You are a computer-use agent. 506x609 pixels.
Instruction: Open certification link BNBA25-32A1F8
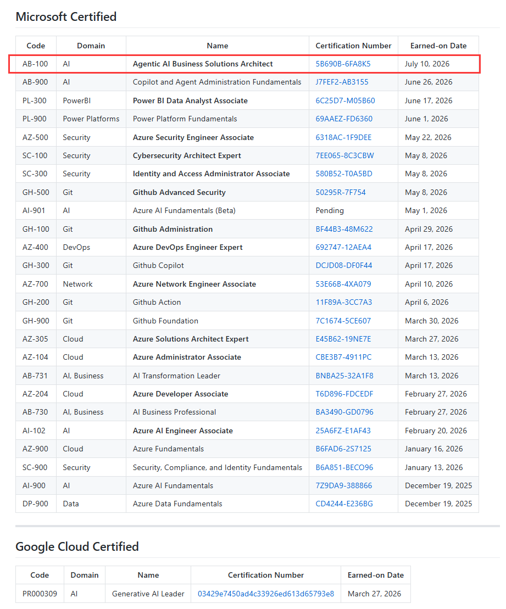click(344, 376)
